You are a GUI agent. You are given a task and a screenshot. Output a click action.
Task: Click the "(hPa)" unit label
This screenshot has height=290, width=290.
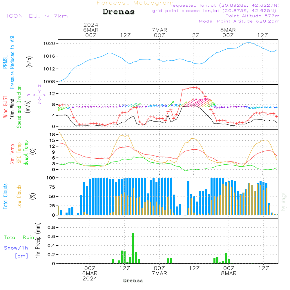coord(29,62)
